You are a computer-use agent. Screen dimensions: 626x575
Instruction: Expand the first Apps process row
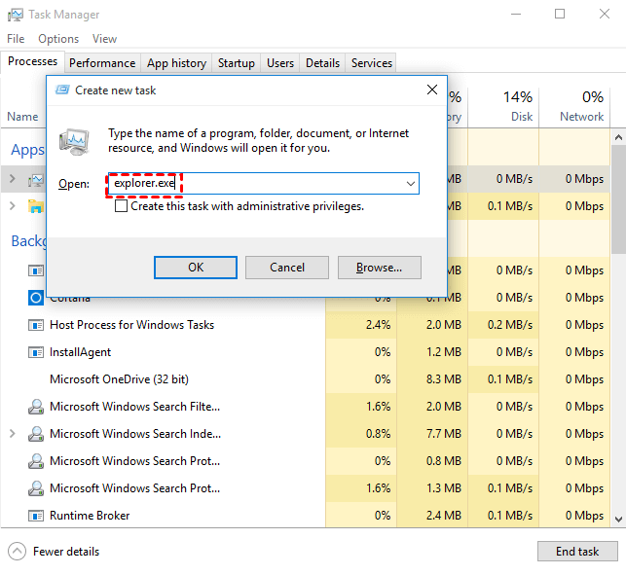[13, 179]
